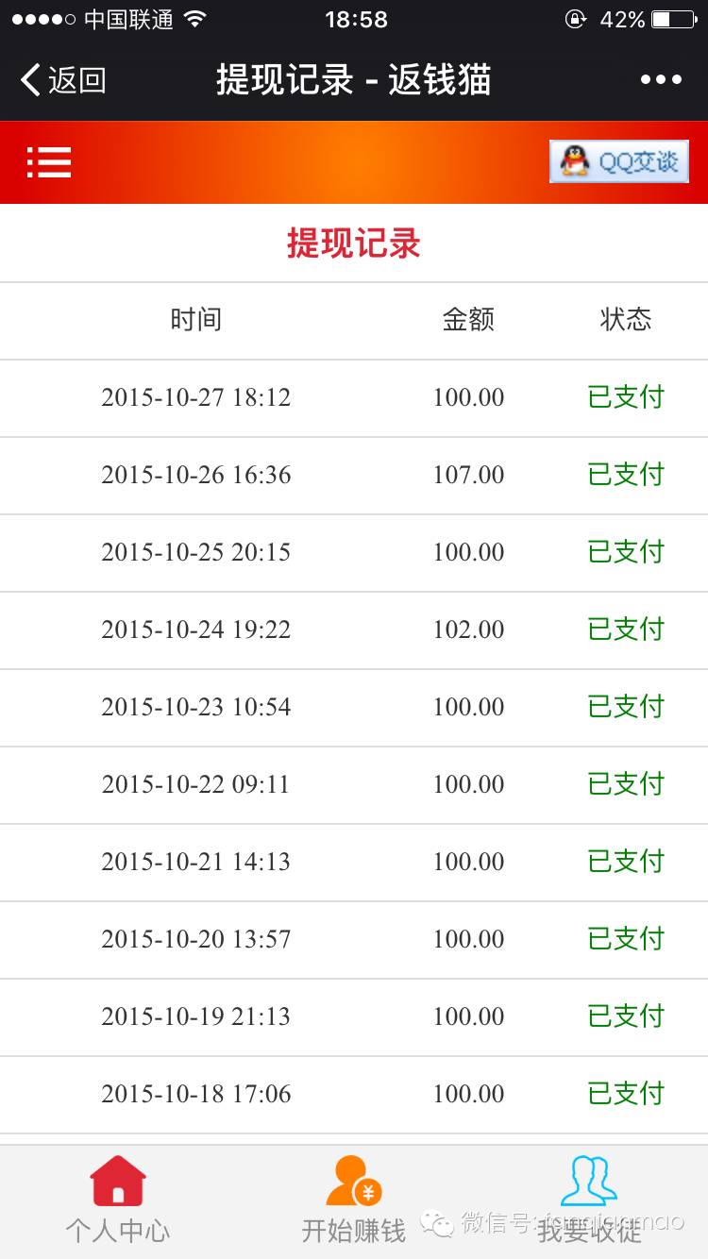Tap the 提现记录 red heading
Image resolution: width=708 pixels, height=1259 pixels.
354,243
